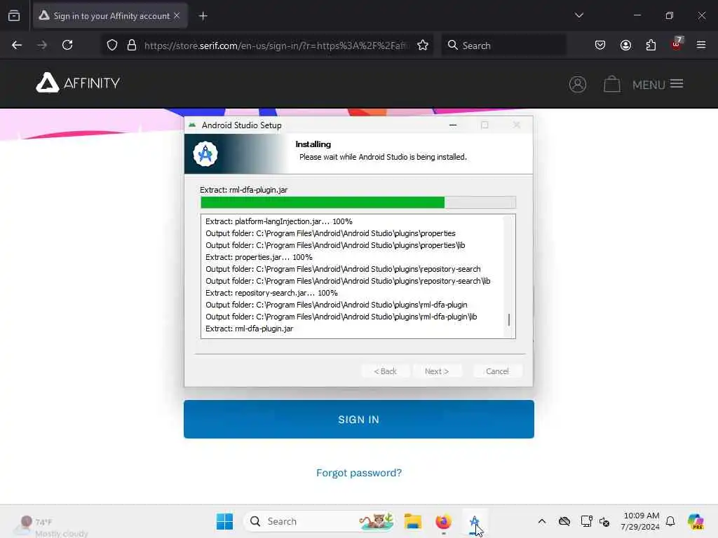
Task: Click the blue SIGN IN button
Action: tap(358, 419)
